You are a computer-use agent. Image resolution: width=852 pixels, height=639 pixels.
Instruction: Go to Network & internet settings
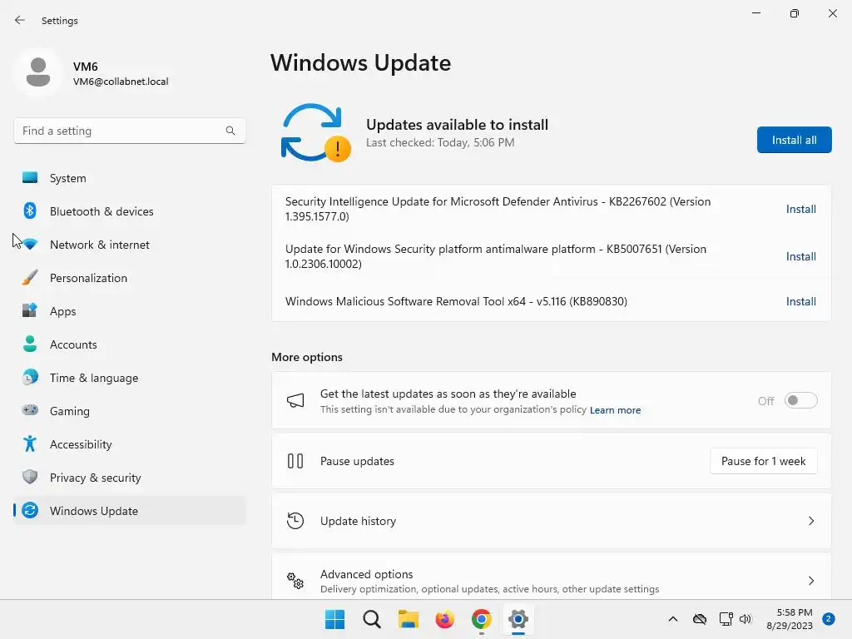coord(130,245)
